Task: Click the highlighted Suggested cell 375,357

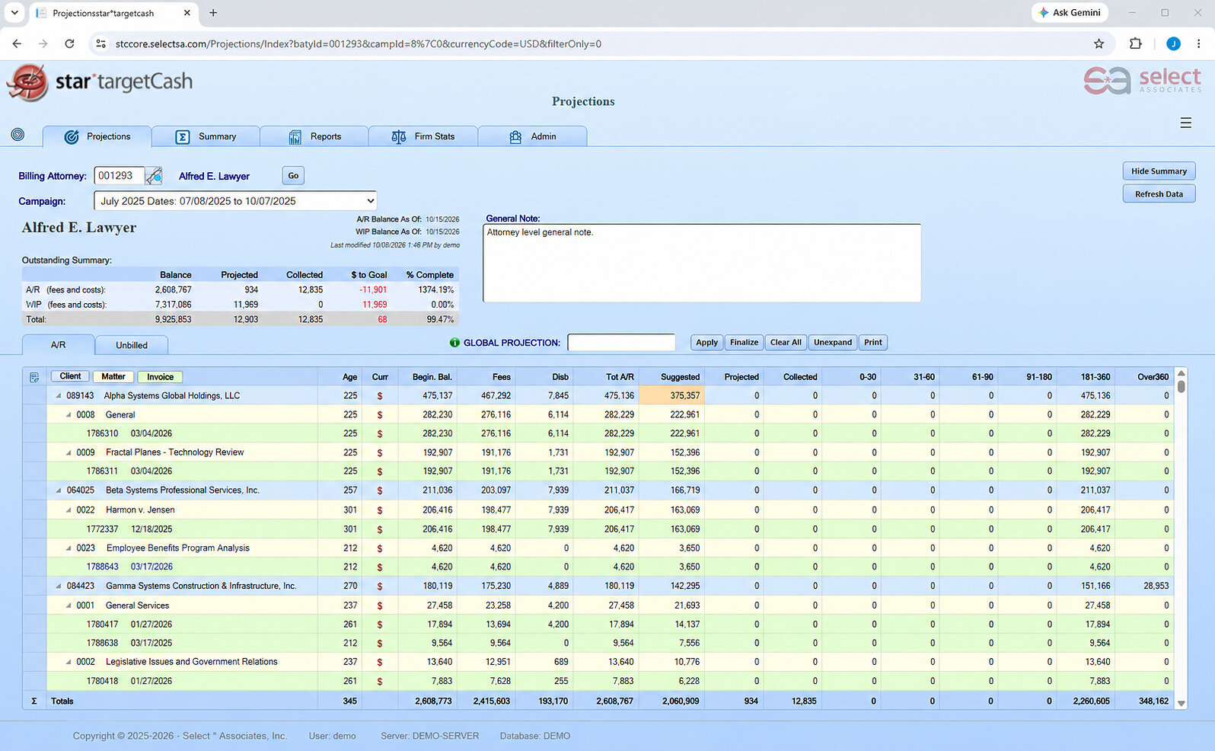Action: click(x=671, y=396)
